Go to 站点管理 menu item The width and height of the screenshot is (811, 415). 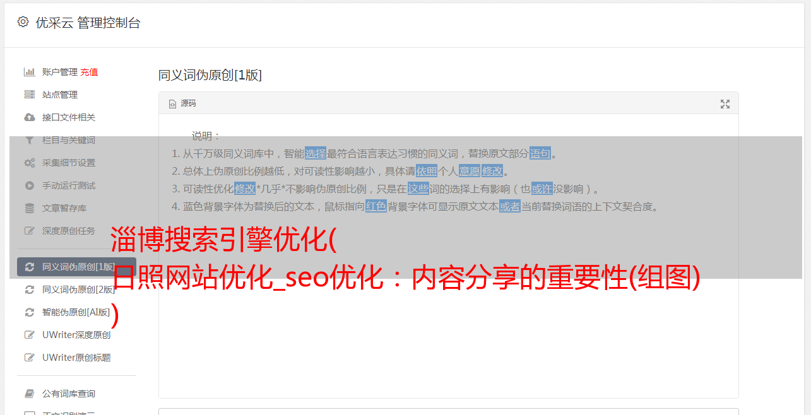click(x=60, y=95)
